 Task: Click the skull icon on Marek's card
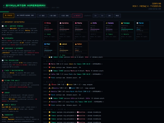137,23
